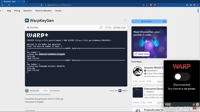This screenshot has height=112, width=200.
Task: Open the Jurassic World repl title
Action: click(x=154, y=68)
